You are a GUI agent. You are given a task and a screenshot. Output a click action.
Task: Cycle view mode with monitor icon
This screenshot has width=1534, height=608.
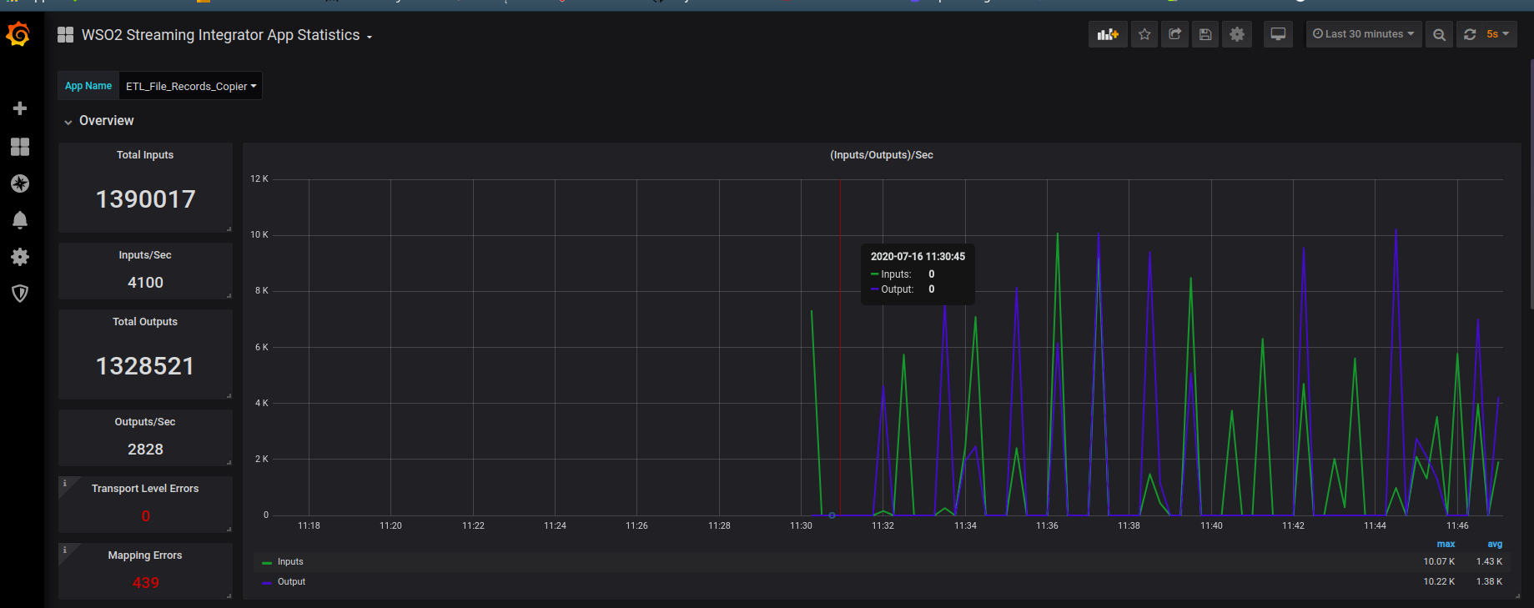1278,34
